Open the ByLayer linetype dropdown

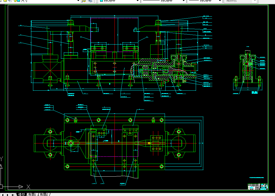click(x=184, y=1)
